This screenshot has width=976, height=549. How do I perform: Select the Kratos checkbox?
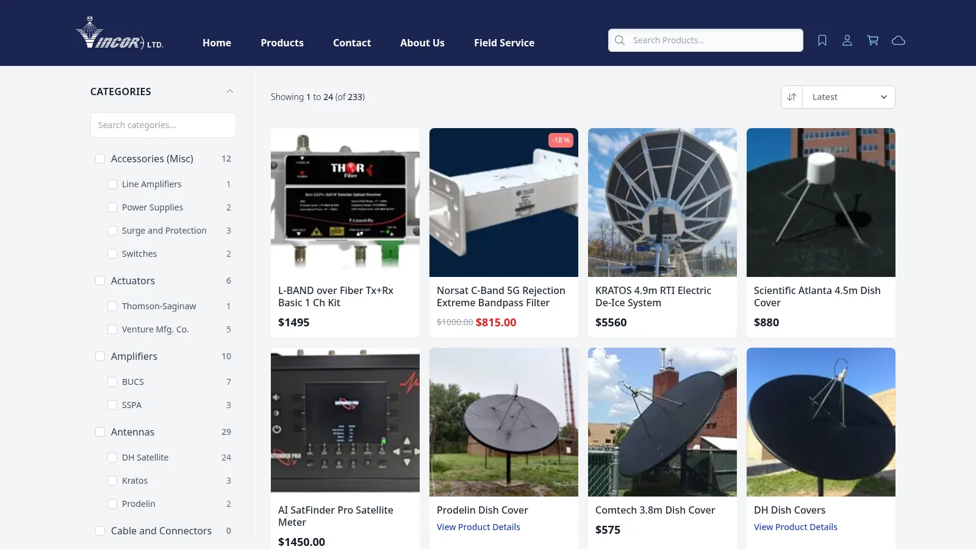(x=112, y=481)
